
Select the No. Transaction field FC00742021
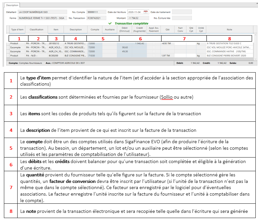[96, 18]
